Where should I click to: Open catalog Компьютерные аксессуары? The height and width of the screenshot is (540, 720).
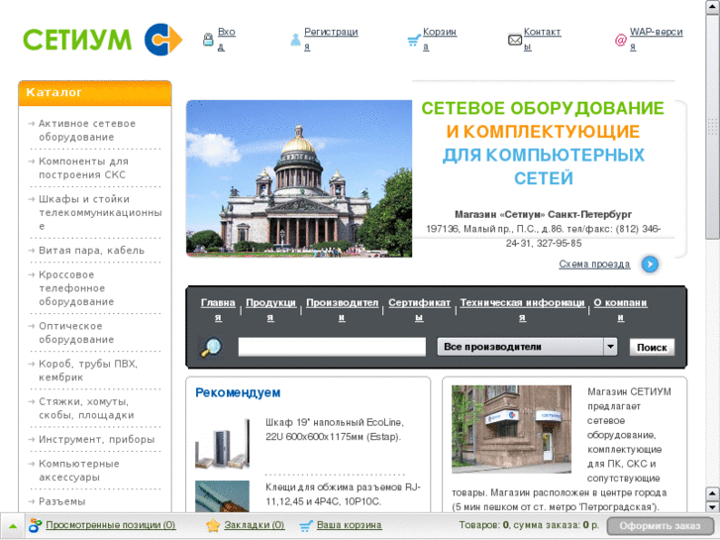pos(79,470)
